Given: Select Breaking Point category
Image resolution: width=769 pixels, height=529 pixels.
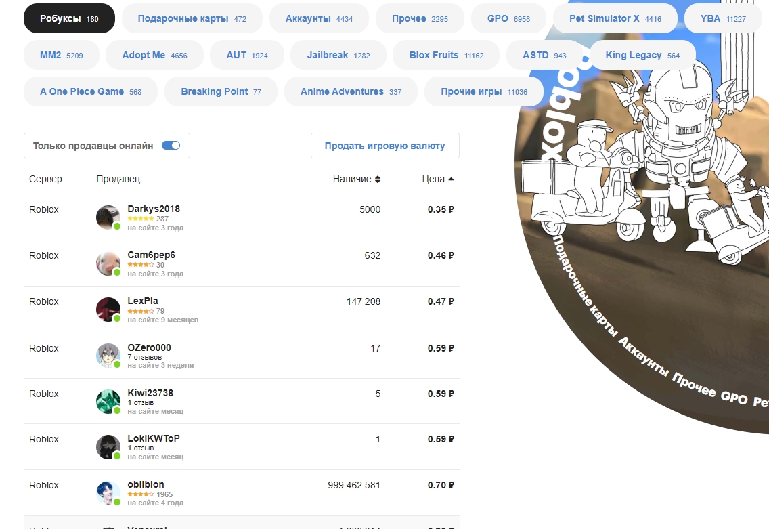Looking at the screenshot, I should coord(221,91).
